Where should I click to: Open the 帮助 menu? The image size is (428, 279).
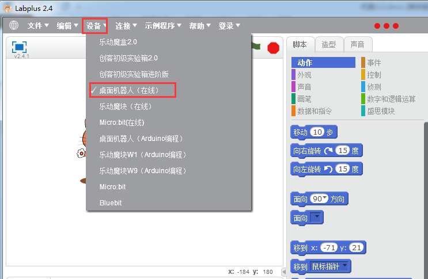200,26
